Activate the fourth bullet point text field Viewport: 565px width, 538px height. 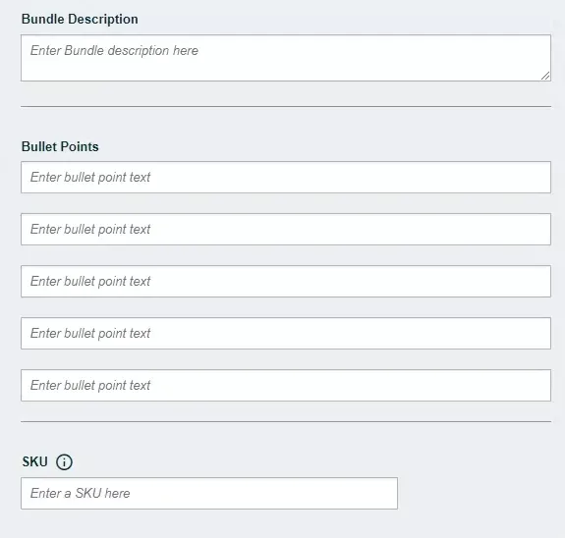[x=286, y=333]
